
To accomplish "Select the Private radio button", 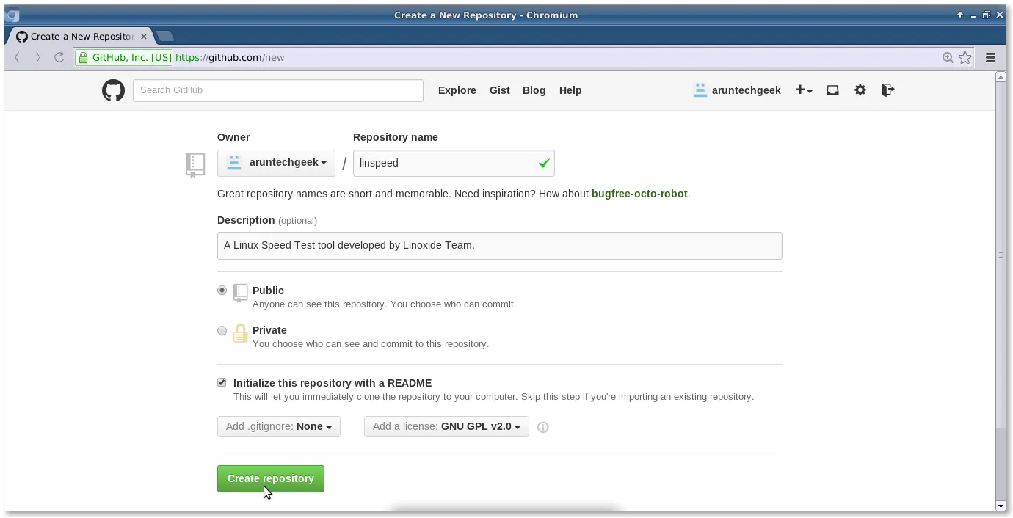I will click(222, 330).
